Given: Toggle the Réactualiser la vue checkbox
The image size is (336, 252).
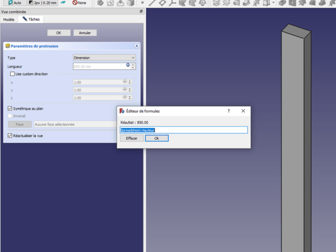Looking at the screenshot, I should [x=10, y=136].
